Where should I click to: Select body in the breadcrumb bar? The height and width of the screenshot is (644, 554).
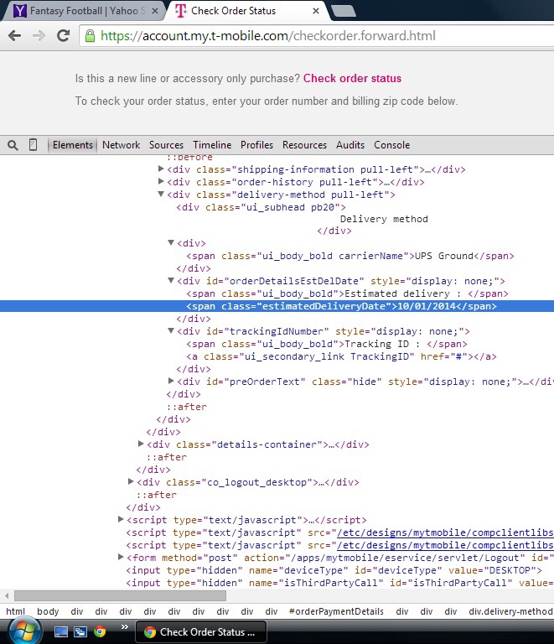(48, 611)
